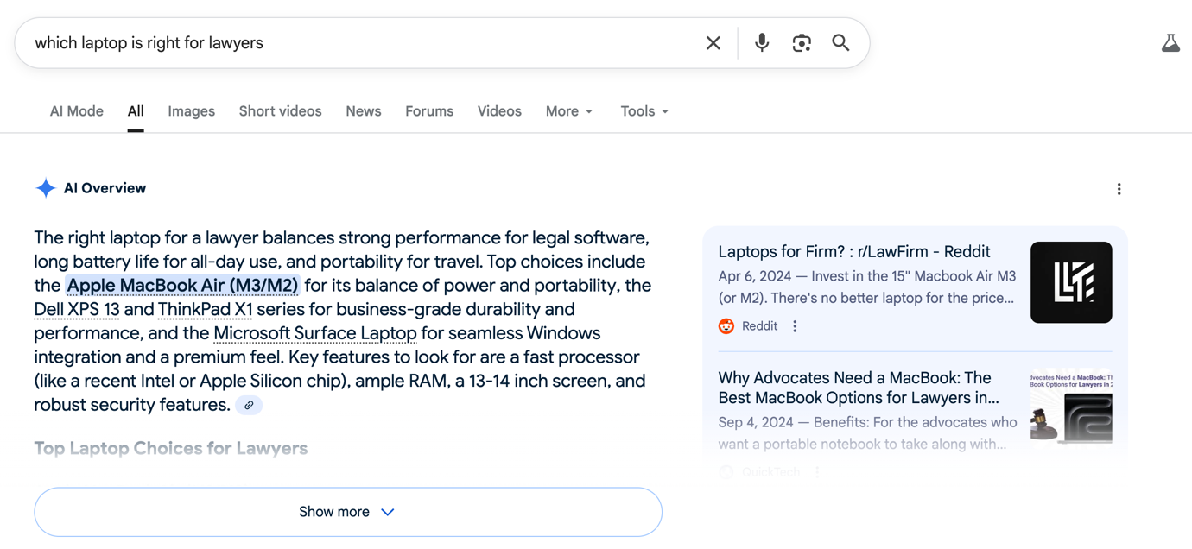Screen dimensions: 1192x549
Task: Open three-dot menu next to Reddit source
Action: 795,326
